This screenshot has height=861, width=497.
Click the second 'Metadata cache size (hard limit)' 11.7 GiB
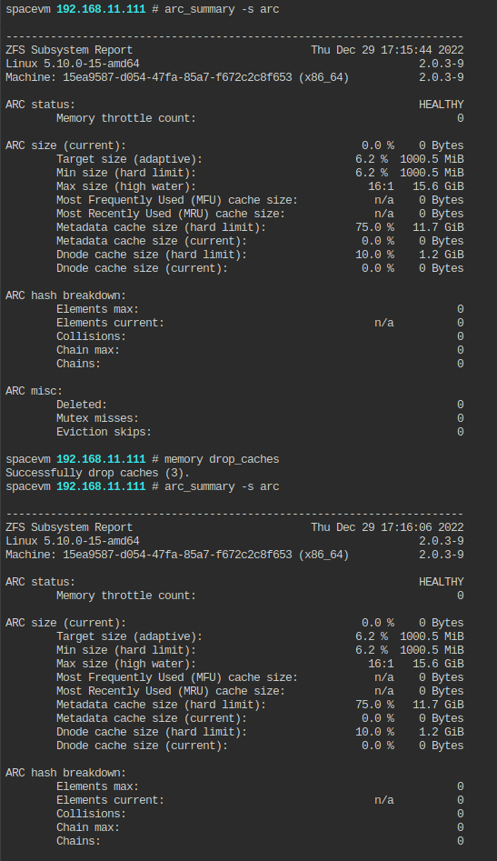438,705
